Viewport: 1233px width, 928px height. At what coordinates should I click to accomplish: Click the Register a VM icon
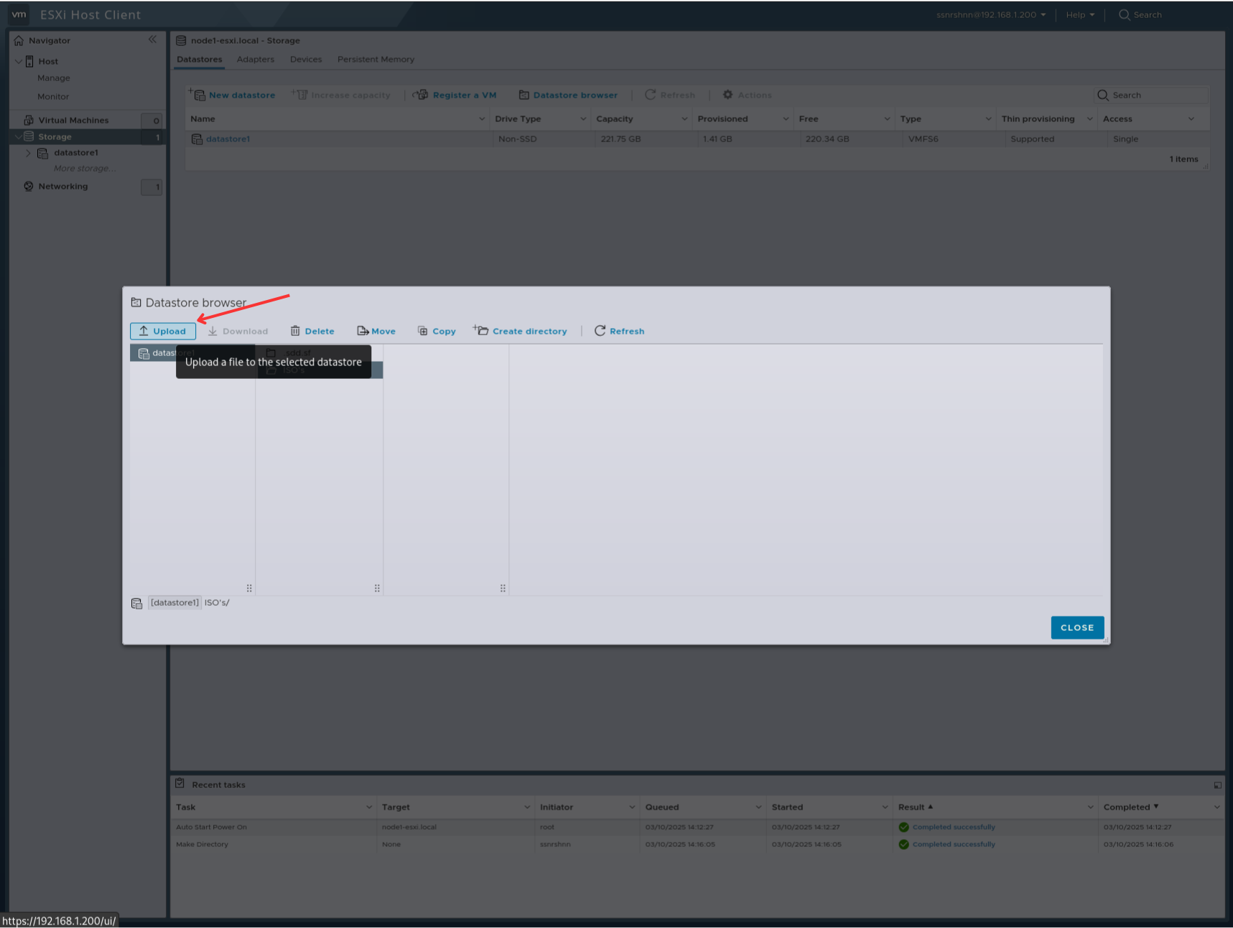421,94
